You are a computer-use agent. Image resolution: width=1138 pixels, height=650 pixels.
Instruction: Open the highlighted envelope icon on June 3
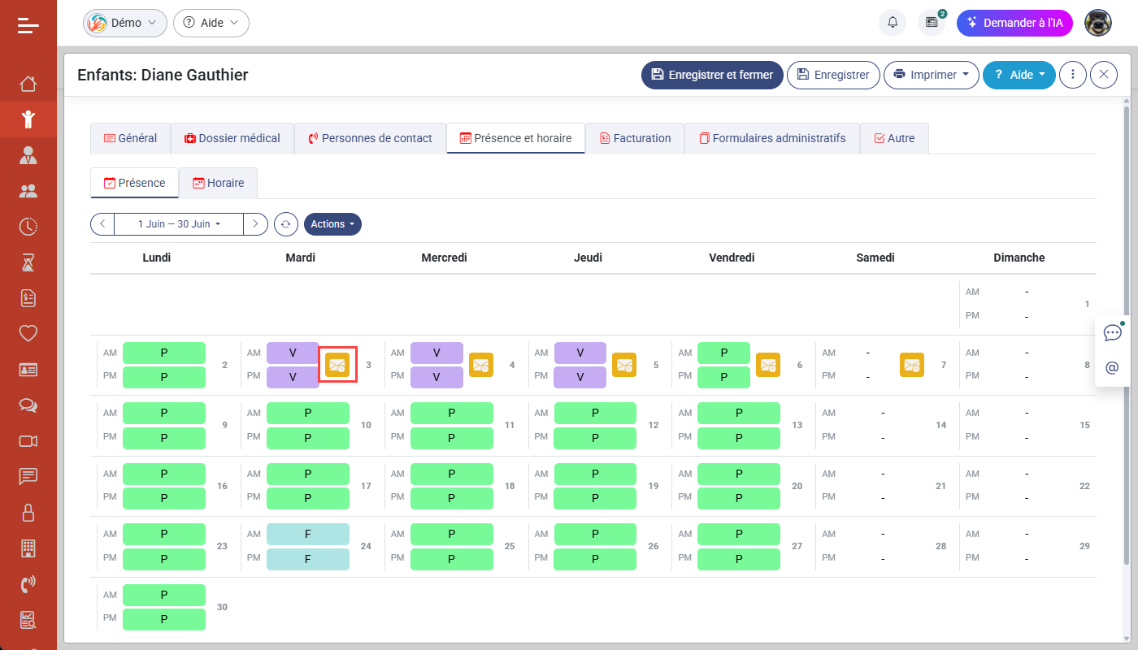pos(337,364)
